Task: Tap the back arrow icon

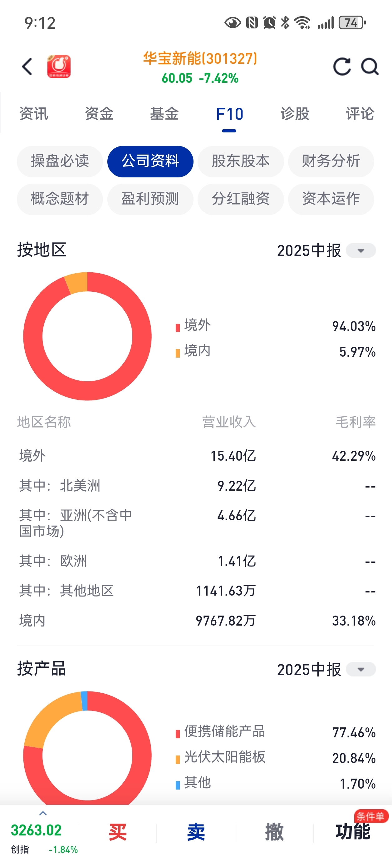Action: (x=27, y=67)
